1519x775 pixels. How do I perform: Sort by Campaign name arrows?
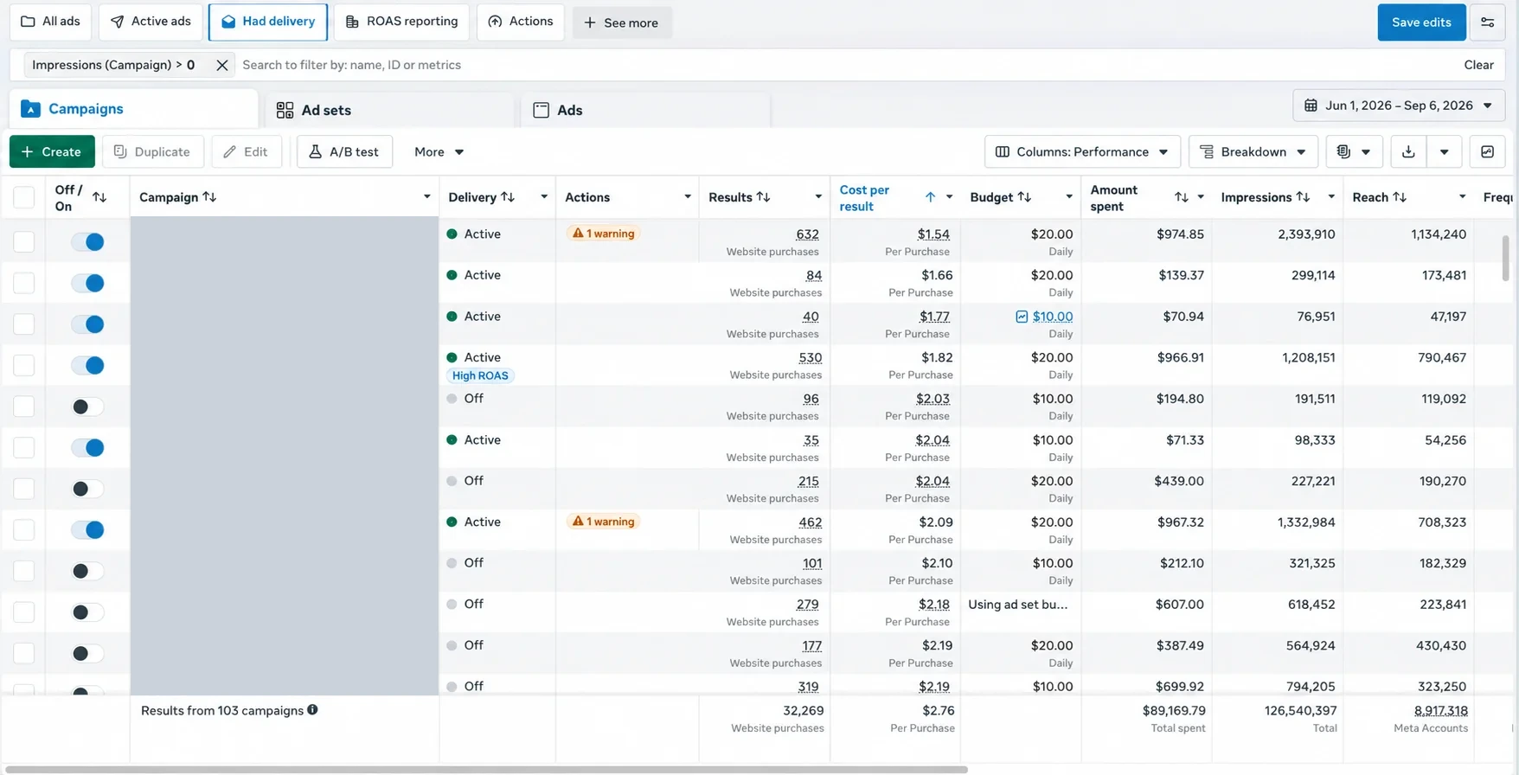click(209, 196)
